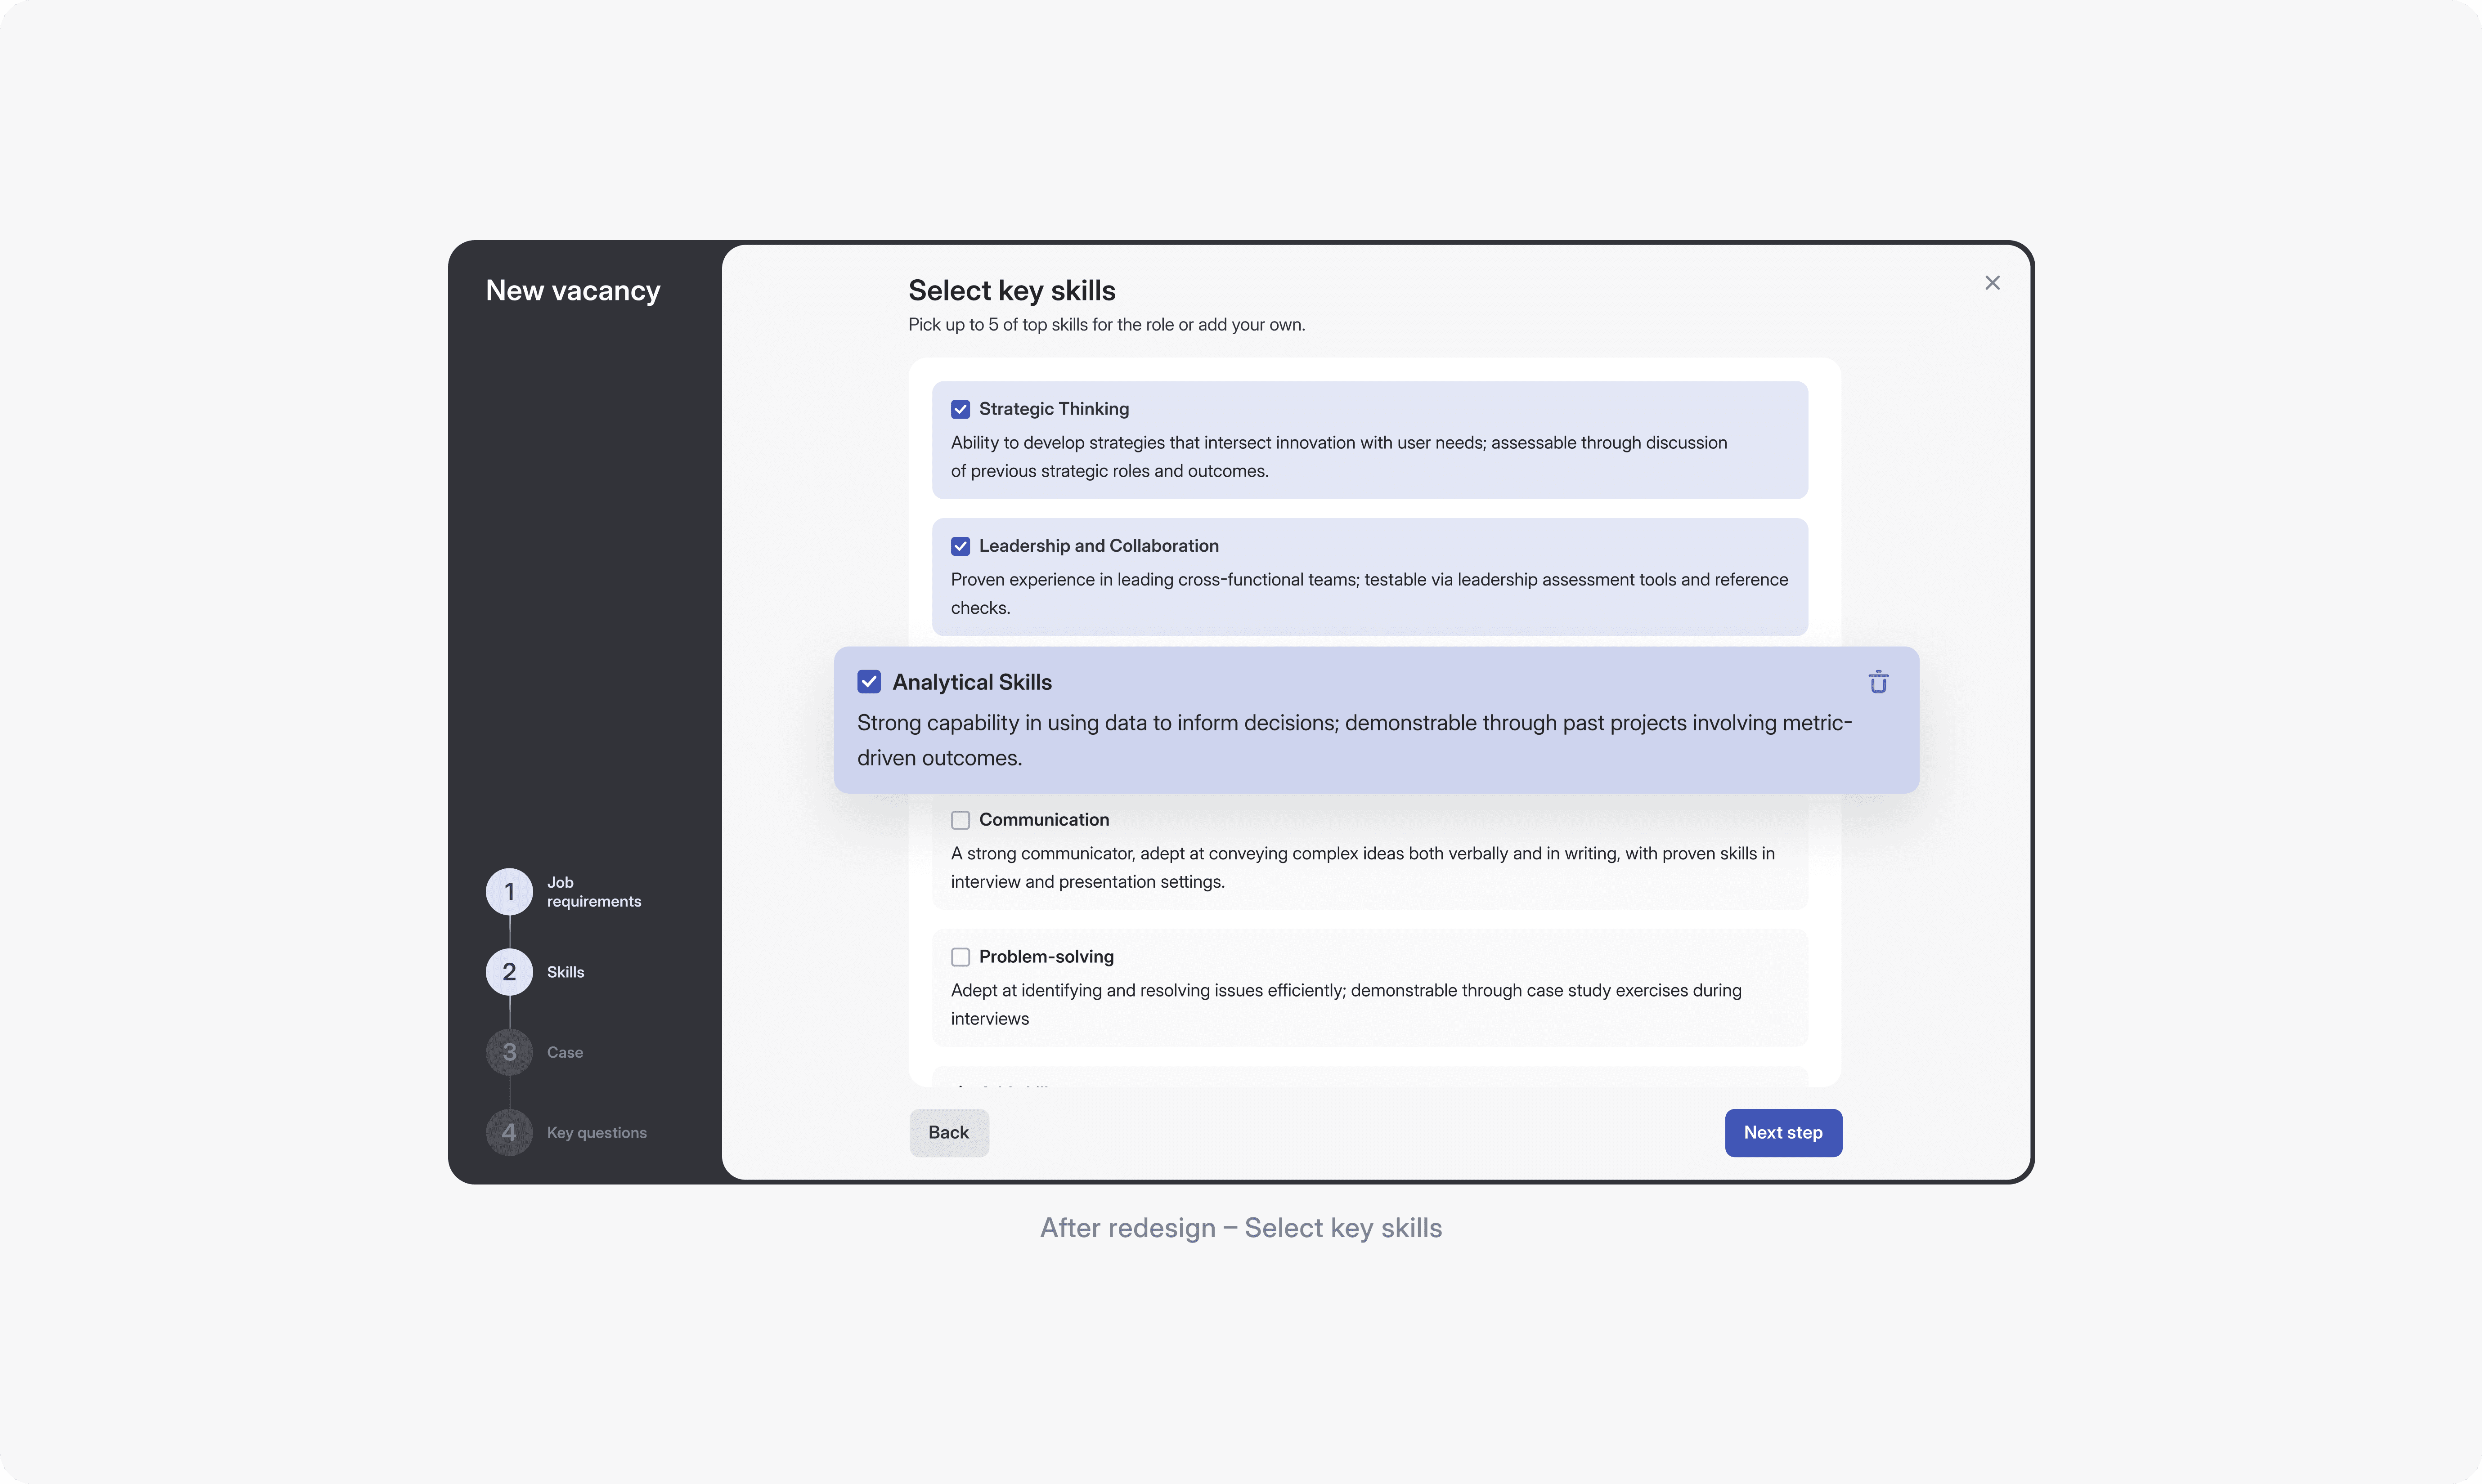Click the 'Pick up to 5' subtitle
The height and width of the screenshot is (1484, 2482).
pos(1106,325)
